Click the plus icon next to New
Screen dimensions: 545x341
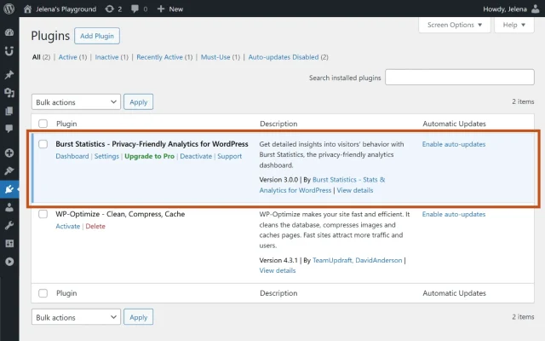[161, 9]
